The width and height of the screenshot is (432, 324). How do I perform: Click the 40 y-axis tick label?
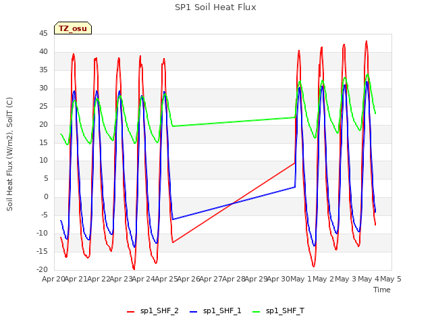(43, 52)
